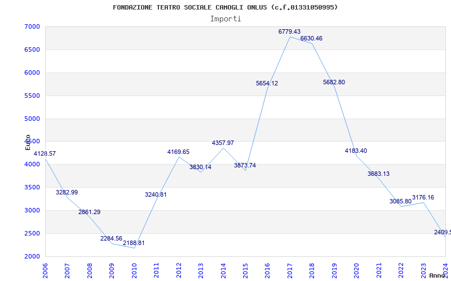The width and height of the screenshot is (451, 281).
Task: Click the data label 2188.81
Action: pyautogui.click(x=134, y=243)
